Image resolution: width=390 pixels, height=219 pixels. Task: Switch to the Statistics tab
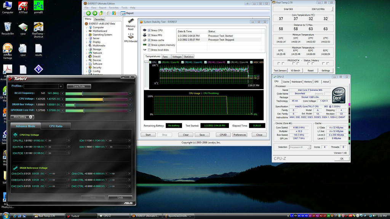click(189, 57)
